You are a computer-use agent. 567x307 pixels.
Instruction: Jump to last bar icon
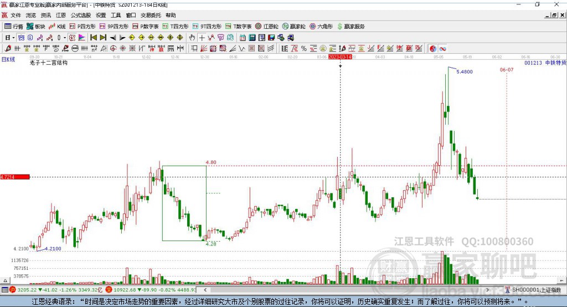point(103,38)
